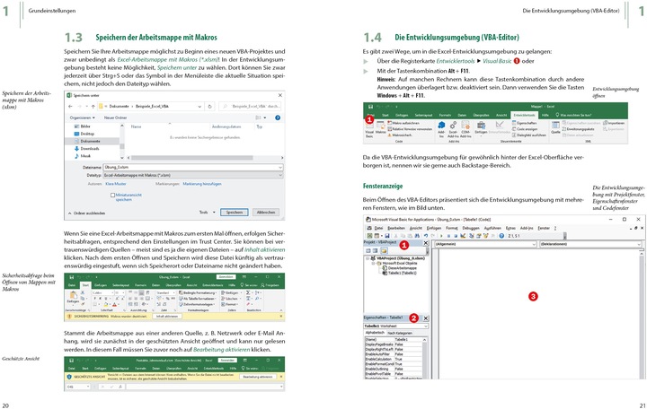Switch to Nach Kategorien properties tab
The height and width of the screenshot is (409, 647).
coord(399,333)
